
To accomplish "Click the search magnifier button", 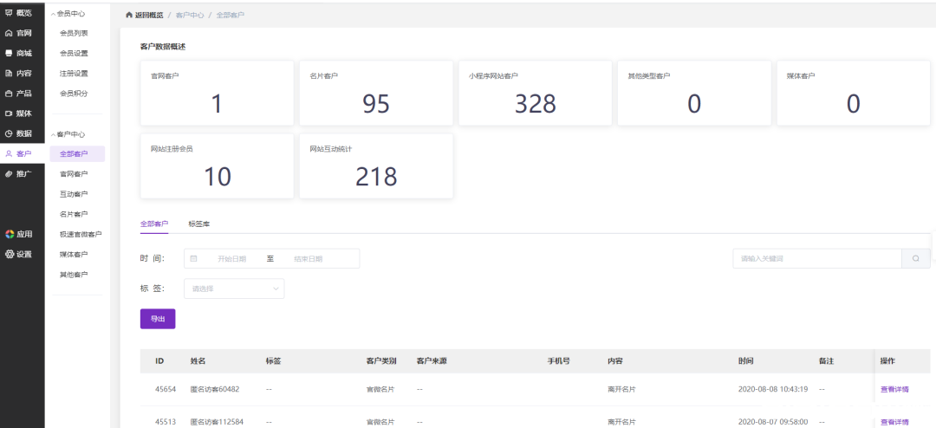I will click(916, 258).
